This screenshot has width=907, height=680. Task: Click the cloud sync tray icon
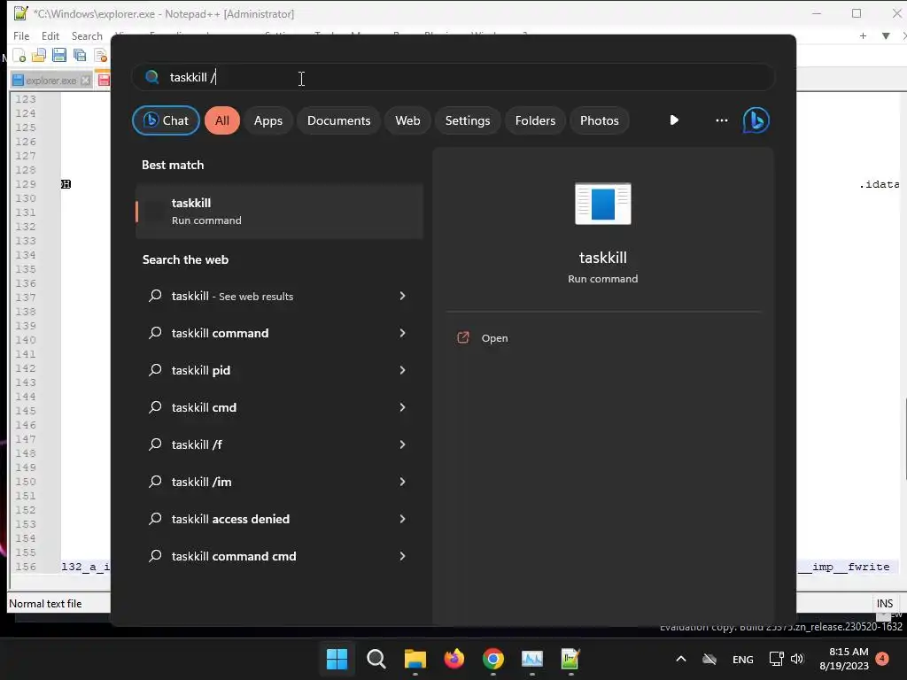point(709,659)
